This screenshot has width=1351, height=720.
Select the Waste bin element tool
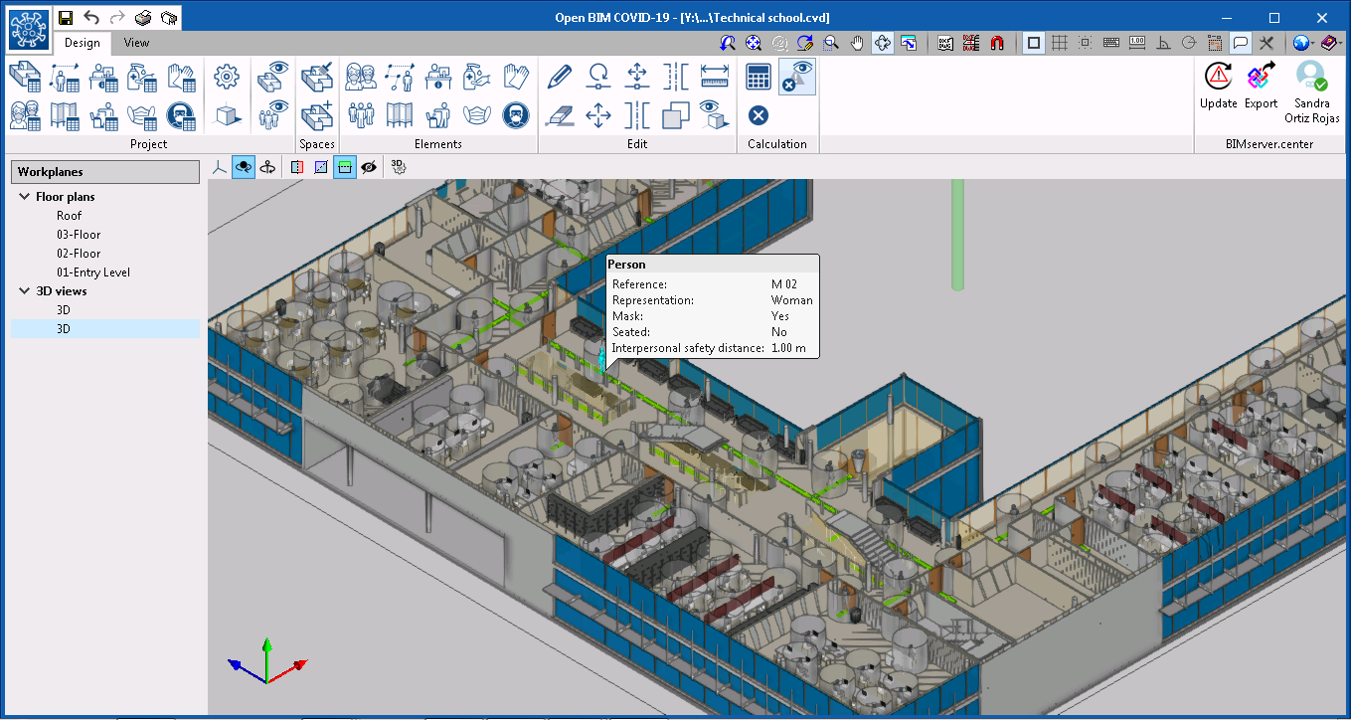437,115
